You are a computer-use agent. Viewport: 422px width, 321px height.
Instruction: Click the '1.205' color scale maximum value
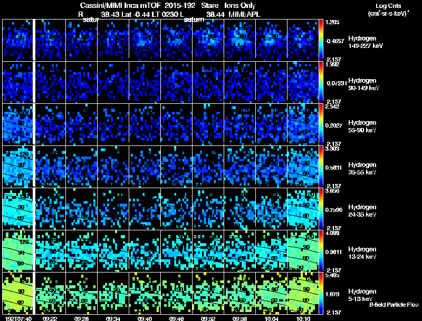[x=333, y=22]
